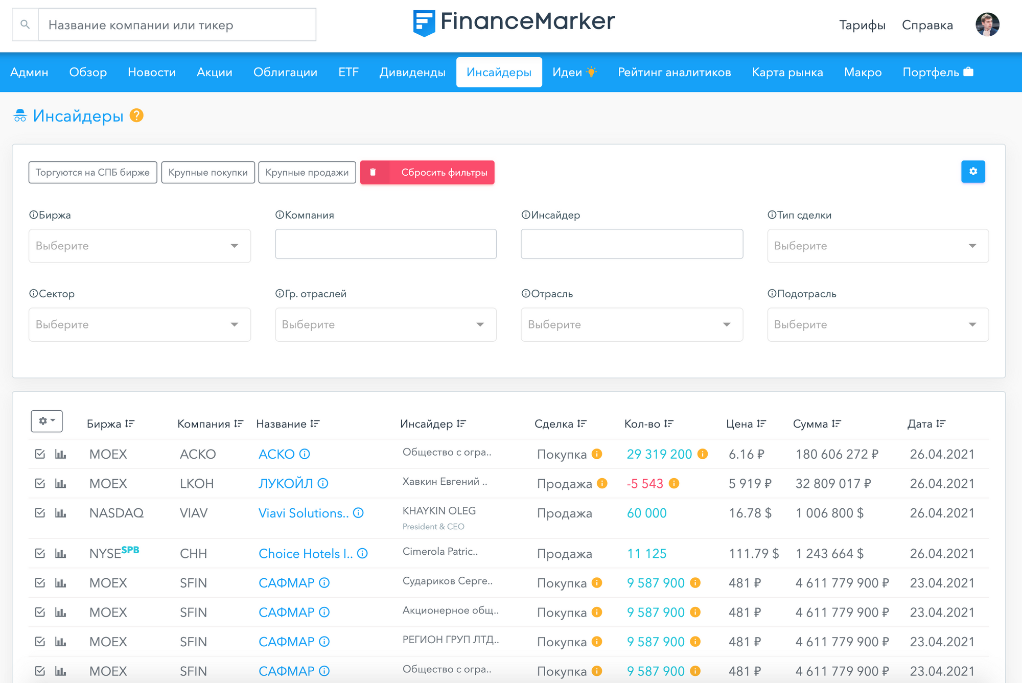Focus the Инсайдер filter input

632,244
